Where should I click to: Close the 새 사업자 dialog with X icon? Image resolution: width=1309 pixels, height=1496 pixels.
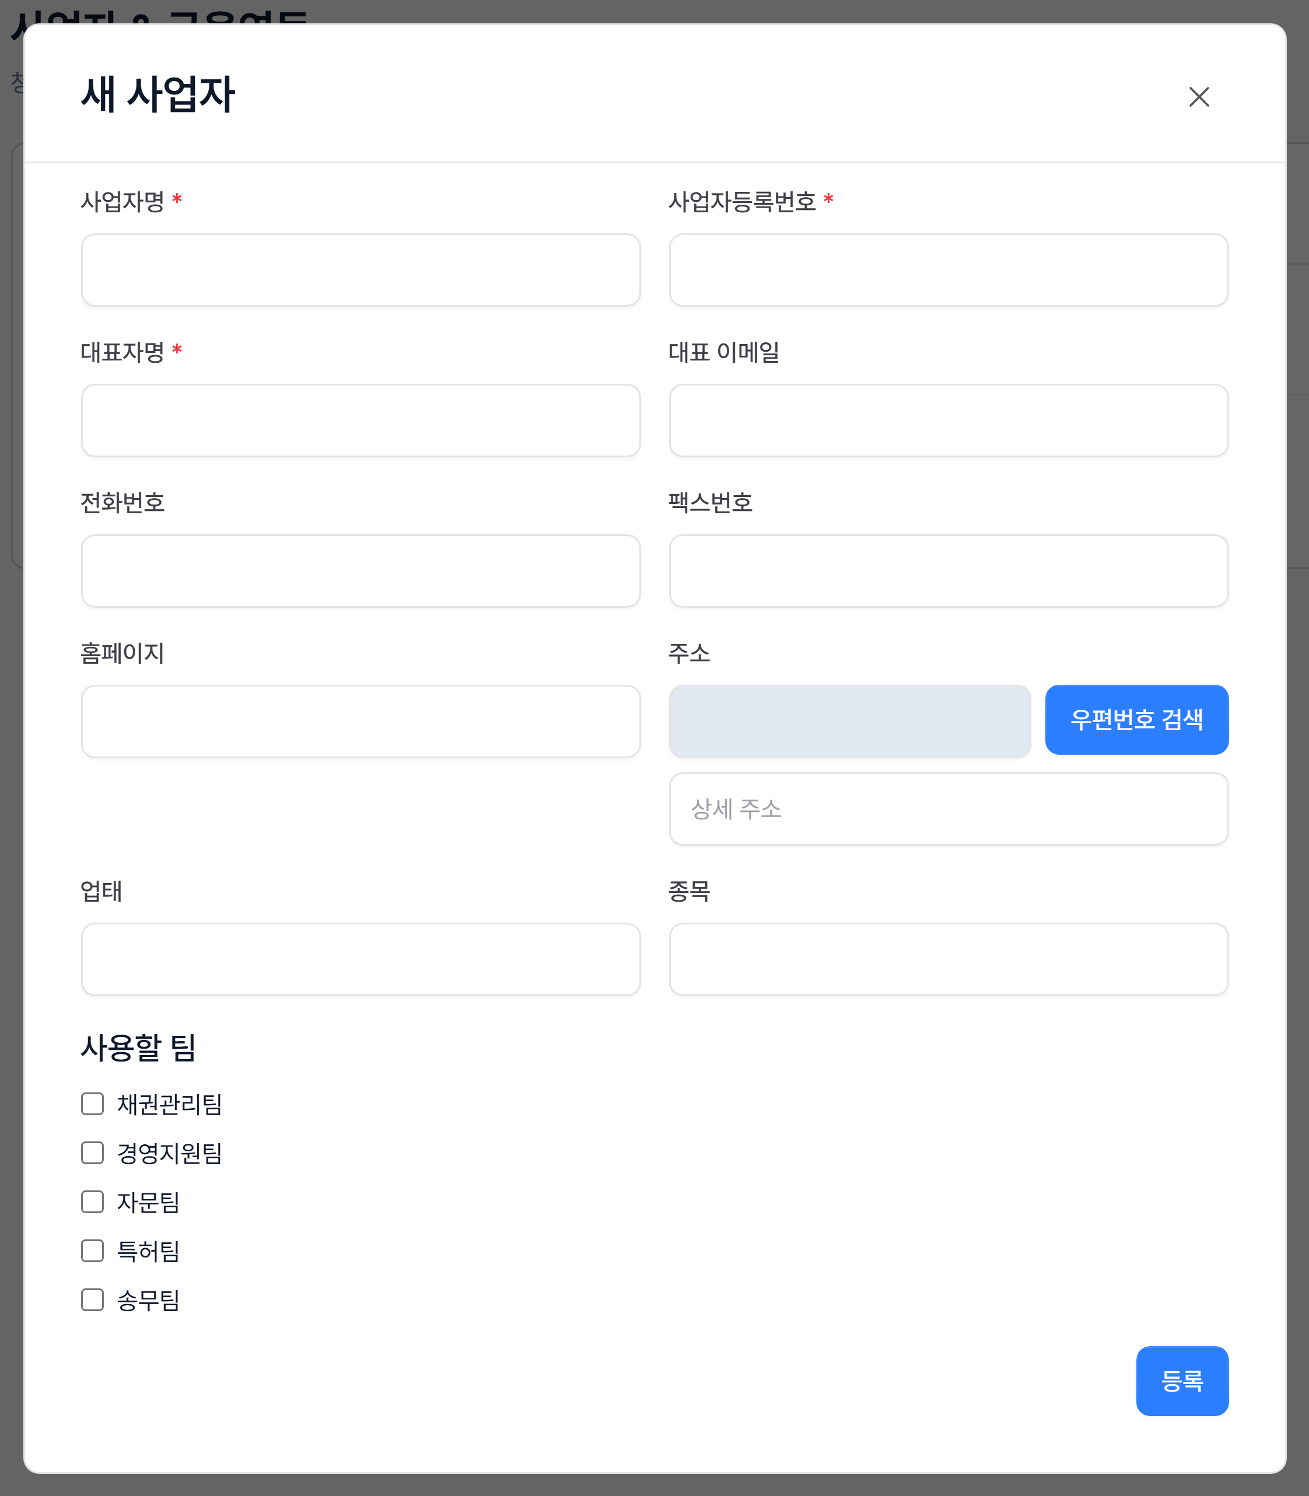tap(1199, 96)
